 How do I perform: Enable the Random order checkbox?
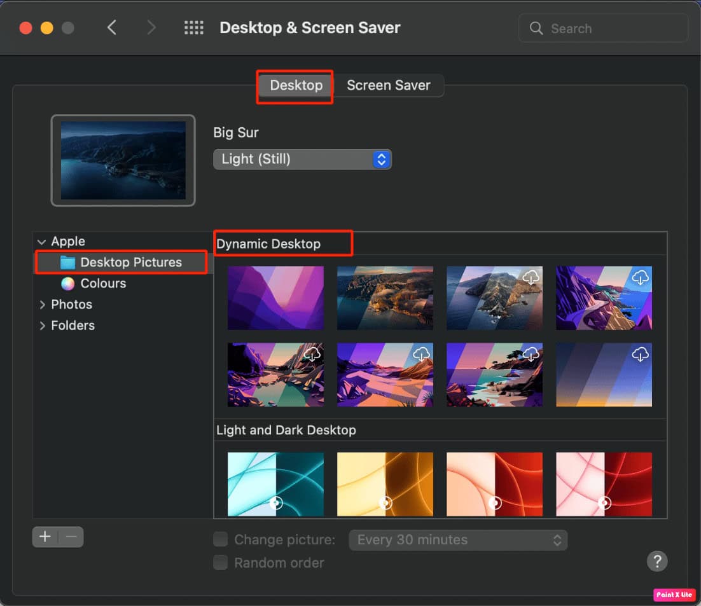click(x=220, y=562)
